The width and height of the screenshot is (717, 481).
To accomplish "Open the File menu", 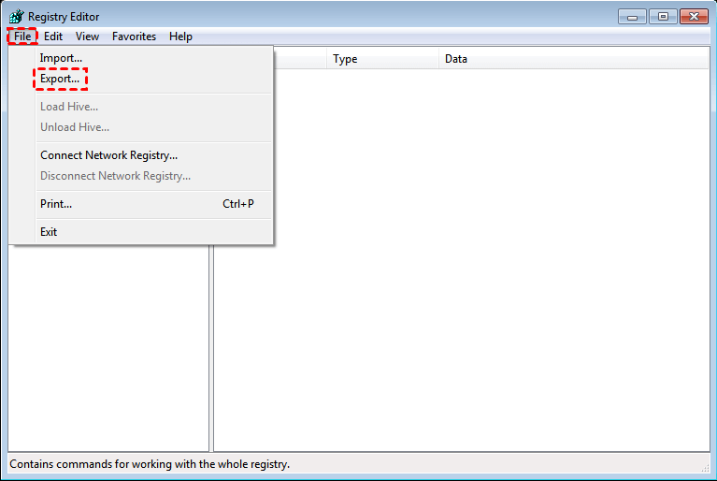I will [22, 36].
